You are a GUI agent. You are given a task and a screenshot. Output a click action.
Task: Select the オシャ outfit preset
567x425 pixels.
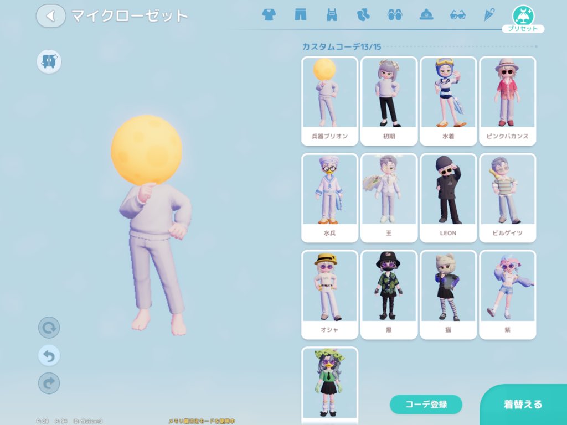coord(330,295)
